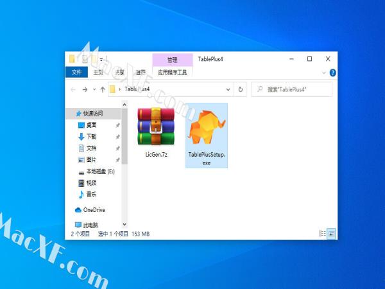385x289 pixels.
Task: Switch to large icons view
Action: [331, 234]
